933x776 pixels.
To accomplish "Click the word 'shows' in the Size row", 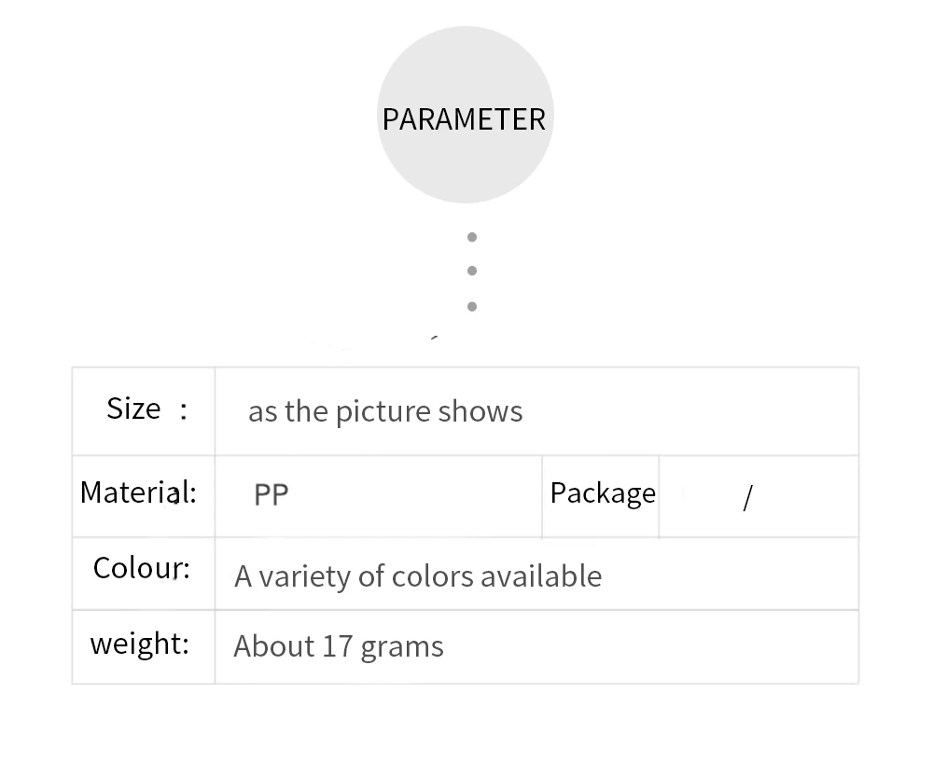I will [x=480, y=411].
